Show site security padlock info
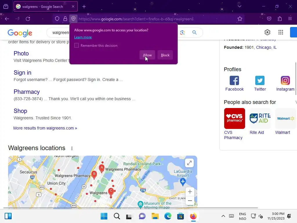Screen dimensions: 297x223 pos(65,19)
